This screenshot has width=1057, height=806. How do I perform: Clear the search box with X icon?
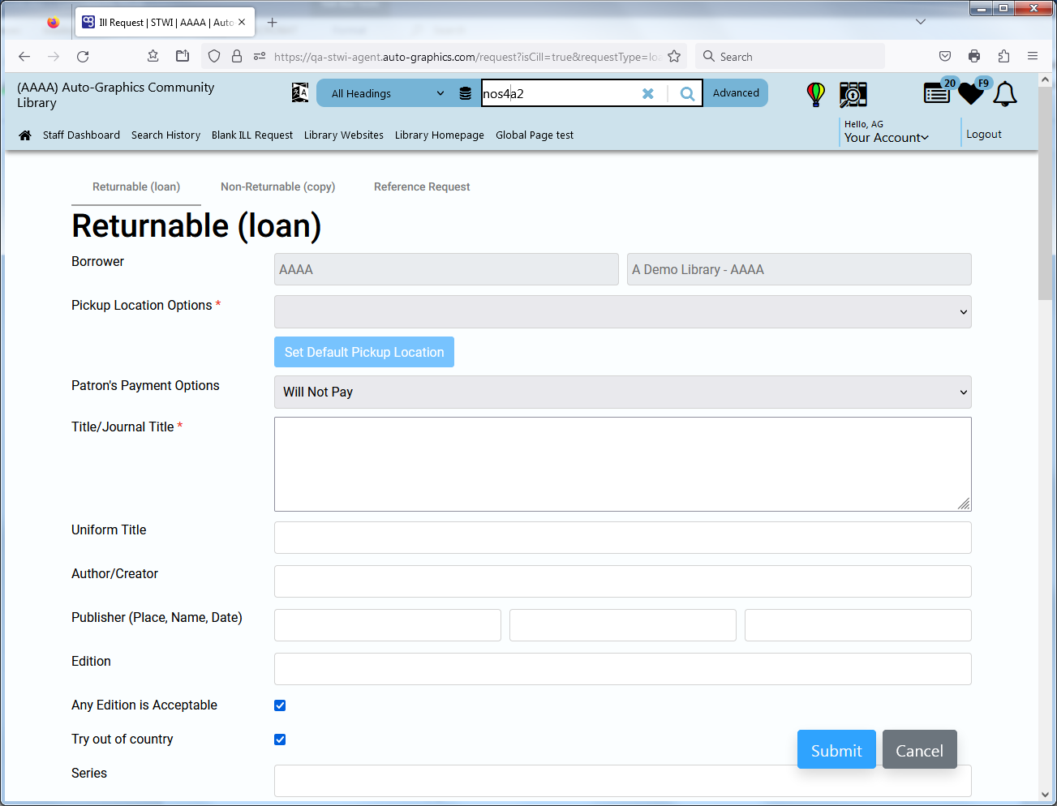pos(648,93)
